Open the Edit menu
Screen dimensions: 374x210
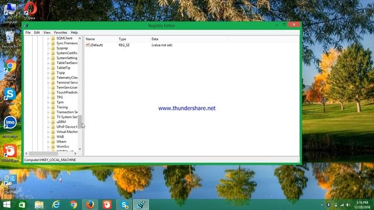tap(37, 33)
